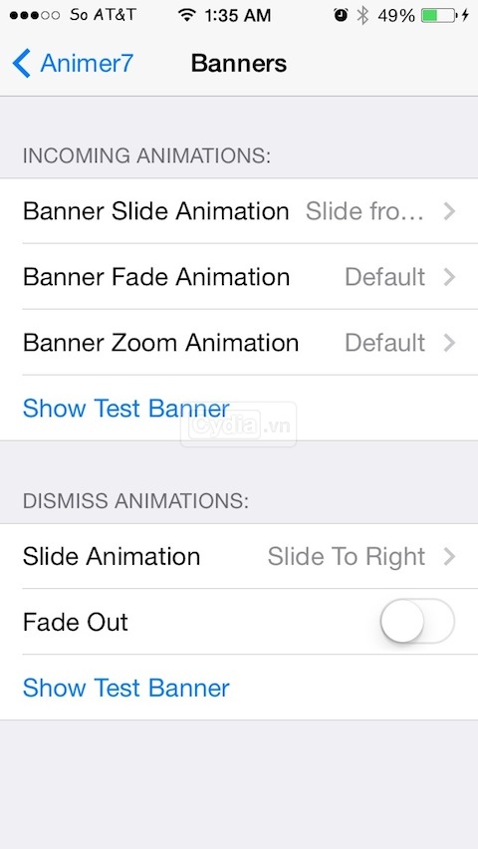
Task: Tap the signal strength dots
Action: [35, 15]
